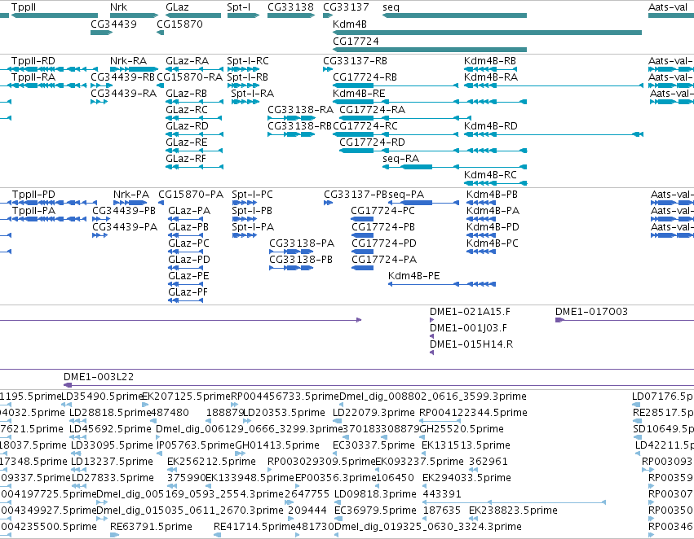Click the TppII-PD protein label

pyautogui.click(x=33, y=195)
